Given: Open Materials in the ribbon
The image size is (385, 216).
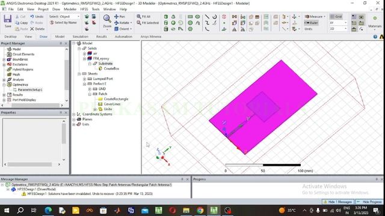Looking at the screenshot, I should point(375,22).
